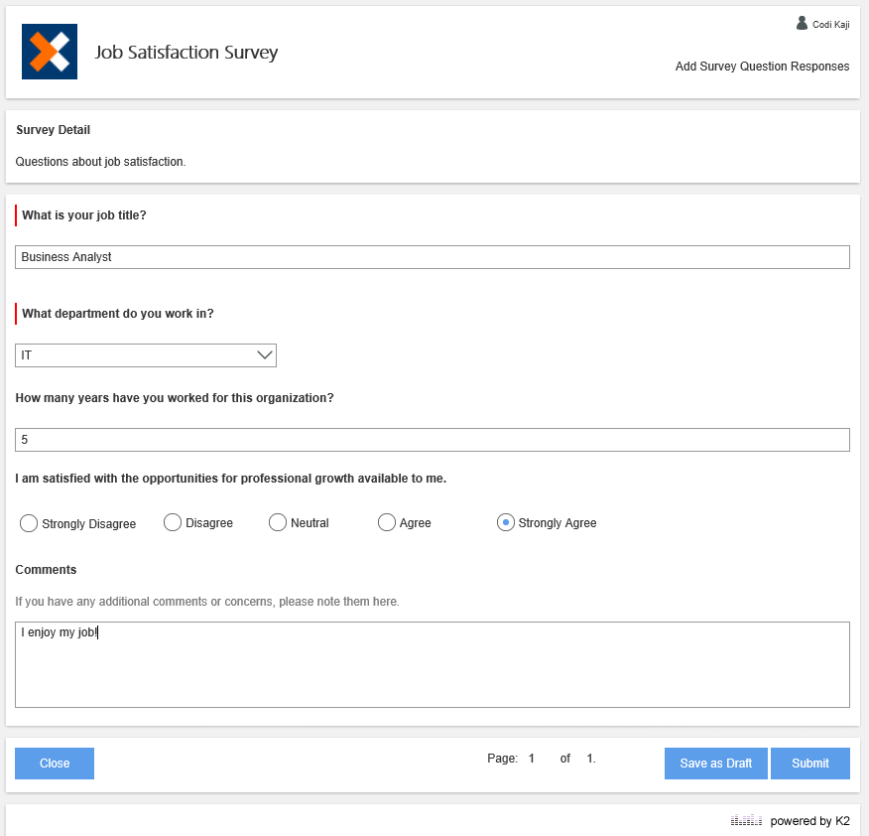
Task: Click the Job Satisfaction Survey logo
Action: point(49,51)
